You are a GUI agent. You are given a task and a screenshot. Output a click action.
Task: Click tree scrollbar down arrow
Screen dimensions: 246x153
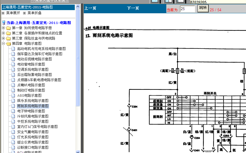[78, 152]
